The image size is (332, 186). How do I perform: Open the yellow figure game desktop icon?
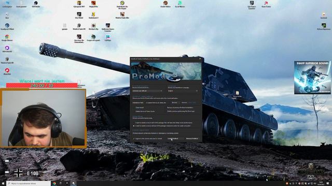pyautogui.click(x=93, y=15)
